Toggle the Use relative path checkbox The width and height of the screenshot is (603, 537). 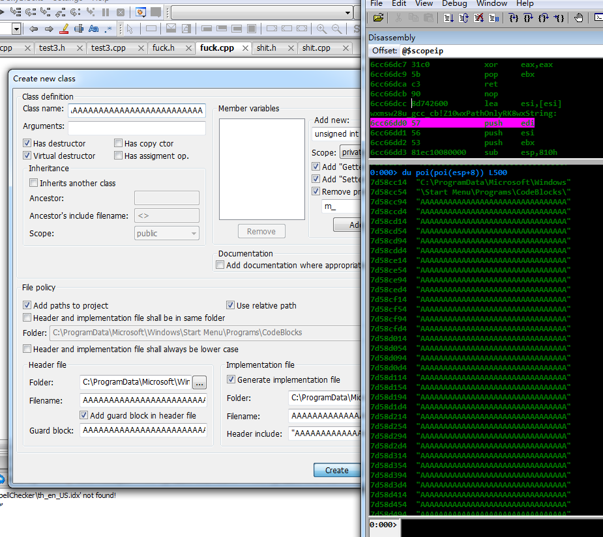230,305
